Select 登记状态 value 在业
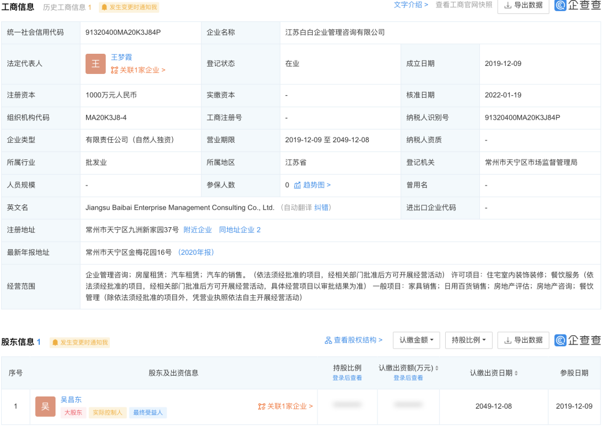The width and height of the screenshot is (607, 430). [x=293, y=64]
